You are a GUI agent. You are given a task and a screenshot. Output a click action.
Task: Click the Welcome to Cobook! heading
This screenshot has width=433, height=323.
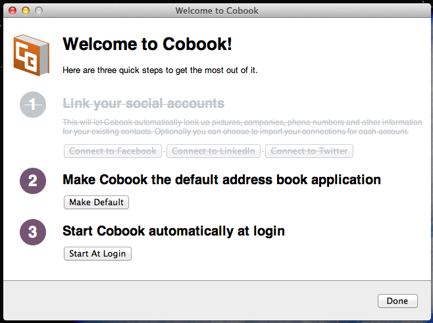click(147, 44)
